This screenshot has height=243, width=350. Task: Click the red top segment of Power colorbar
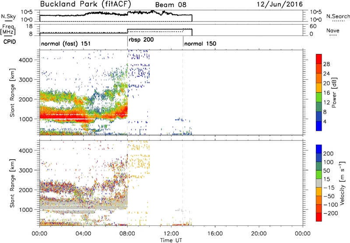tap(319, 59)
